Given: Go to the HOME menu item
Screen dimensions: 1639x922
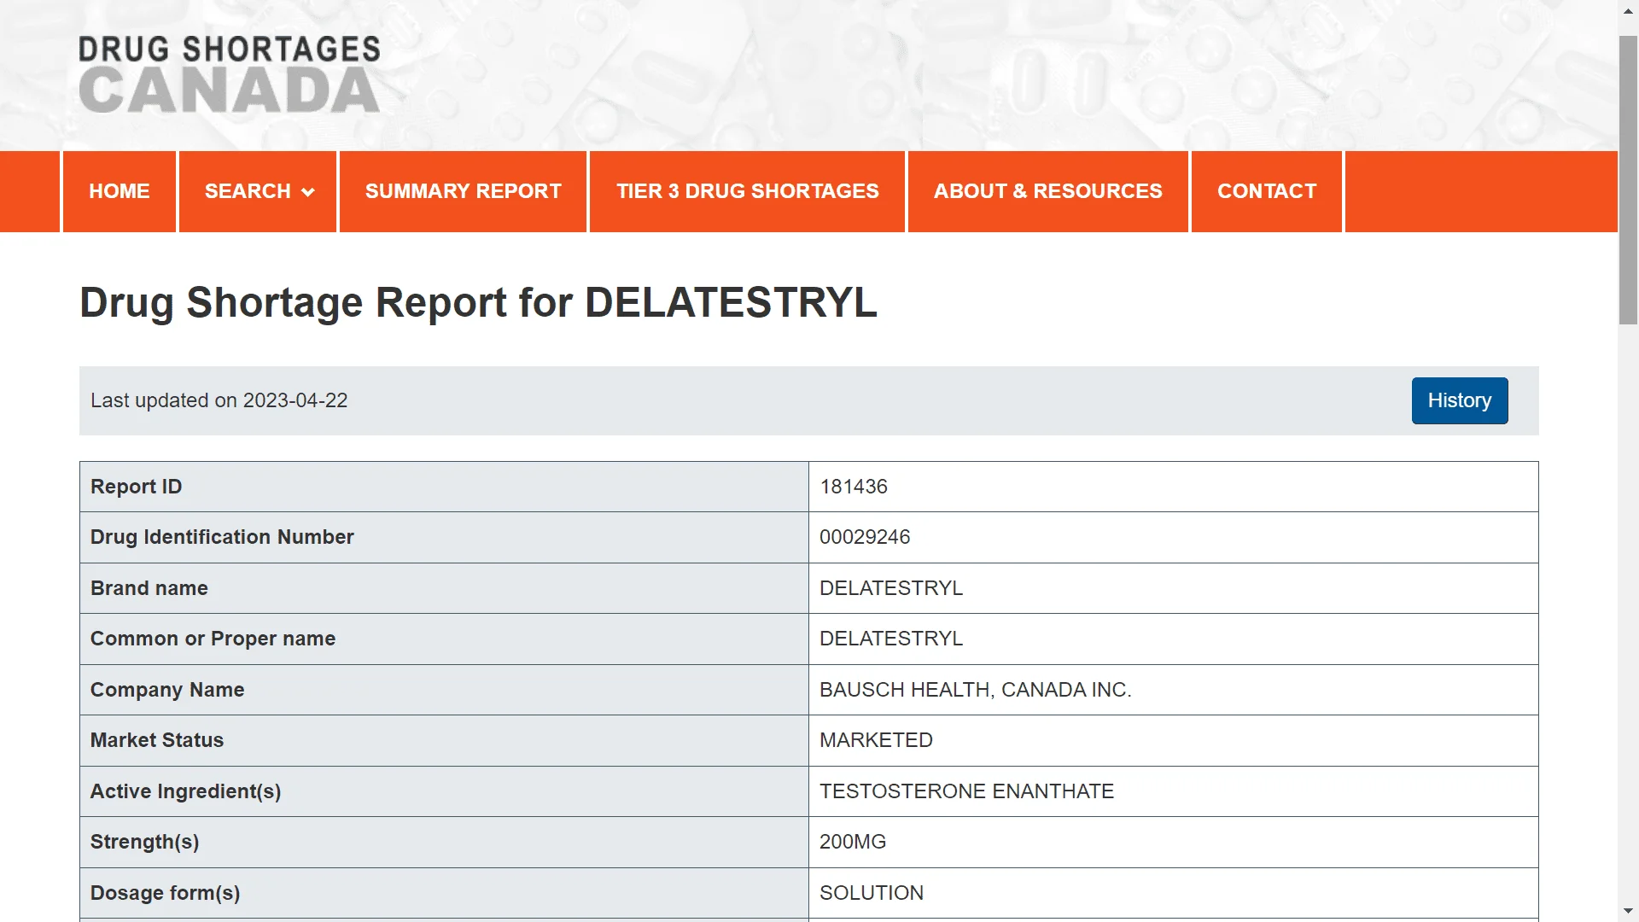Looking at the screenshot, I should 120,191.
